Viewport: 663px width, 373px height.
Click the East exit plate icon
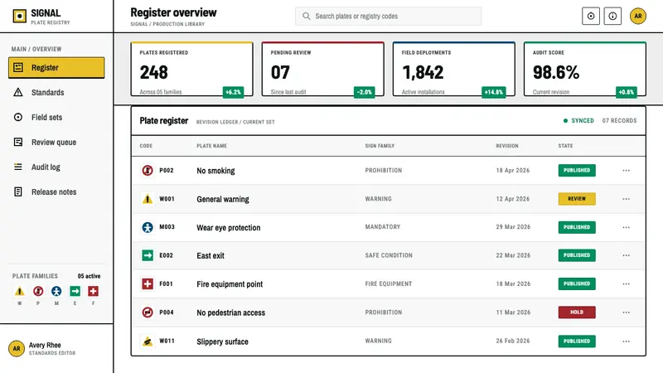coord(148,255)
